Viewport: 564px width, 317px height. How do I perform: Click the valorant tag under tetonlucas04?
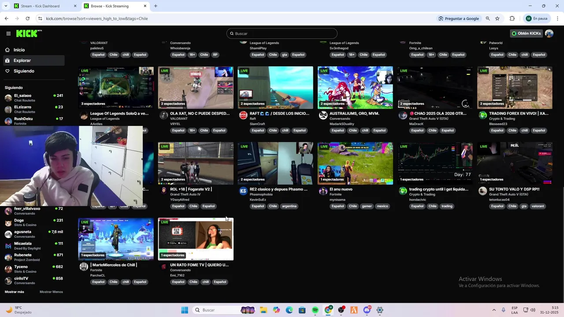538,206
